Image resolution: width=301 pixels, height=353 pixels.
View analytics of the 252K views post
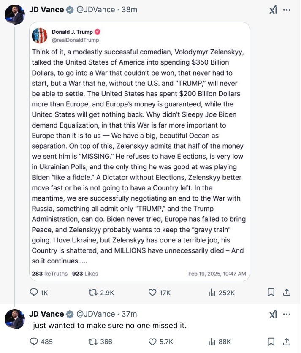(x=212, y=292)
